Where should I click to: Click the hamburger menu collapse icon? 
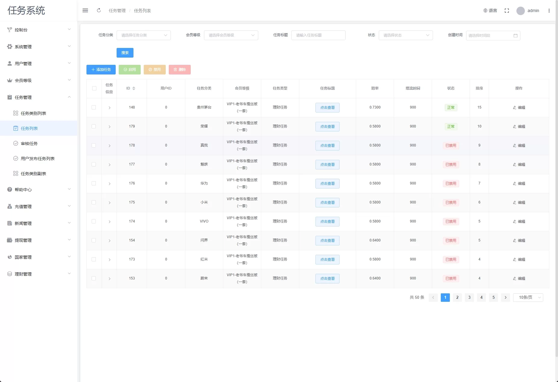85,11
